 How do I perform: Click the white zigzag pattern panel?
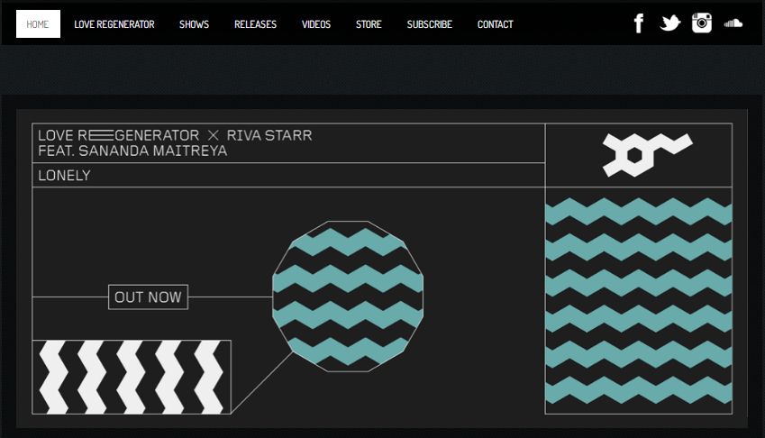(132, 377)
